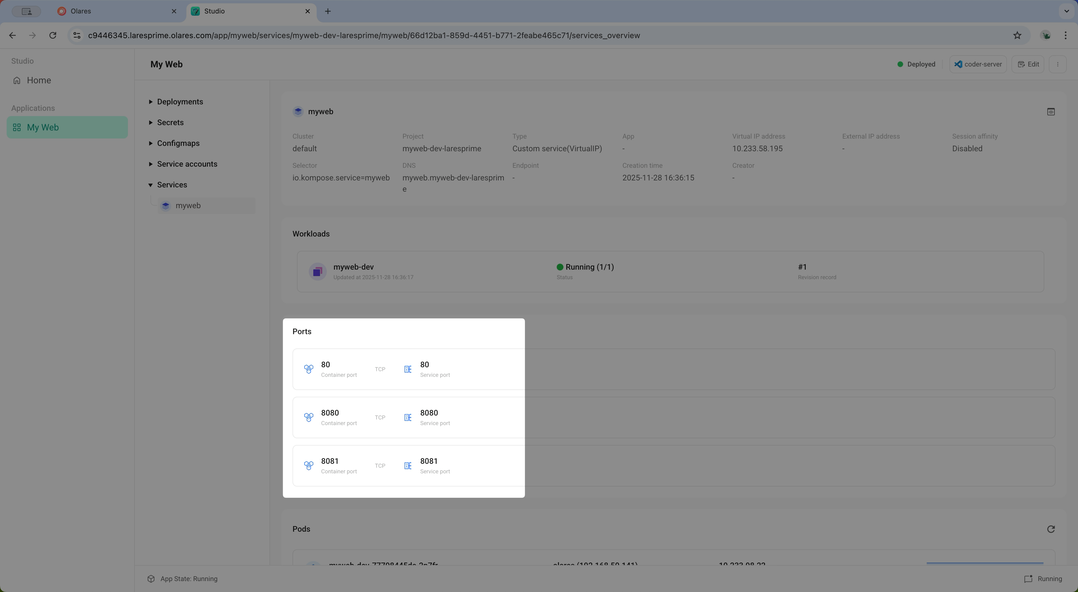This screenshot has height=592, width=1078.
Task: Open the myweb service under Services
Action: (x=189, y=205)
